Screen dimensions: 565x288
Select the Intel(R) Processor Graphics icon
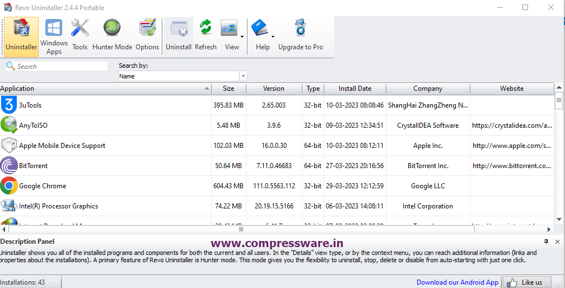(x=9, y=206)
